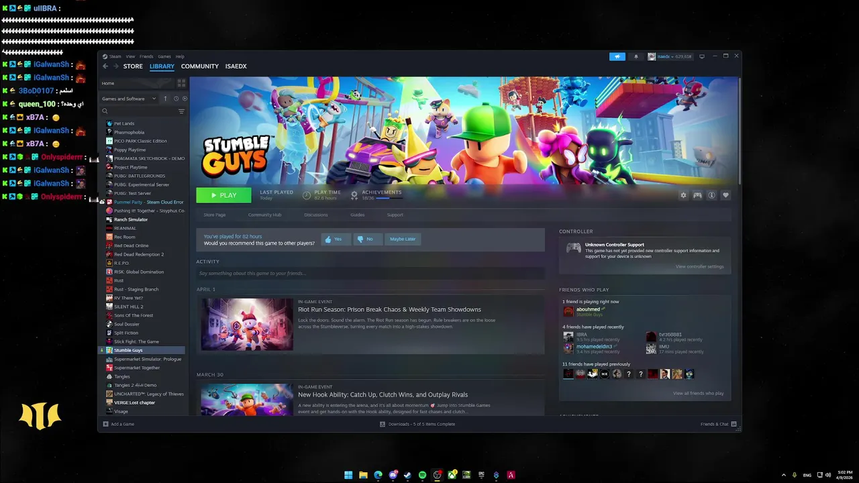Screen dimensions: 859x483
Task: Open Windows Start button on the taskbar
Action: (348, 475)
